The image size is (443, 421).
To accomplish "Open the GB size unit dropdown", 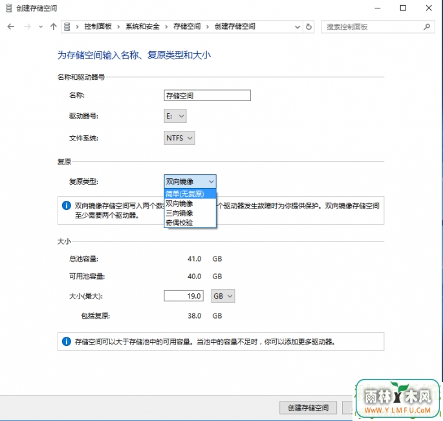I will pos(223,296).
